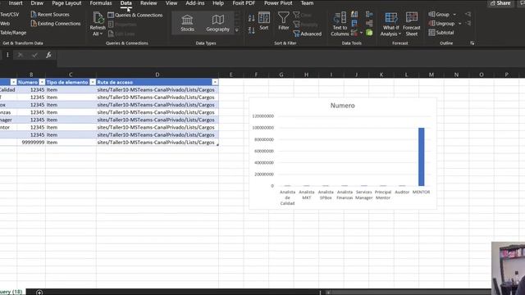Open the Team tab
525x295 pixels.
coord(307,3)
